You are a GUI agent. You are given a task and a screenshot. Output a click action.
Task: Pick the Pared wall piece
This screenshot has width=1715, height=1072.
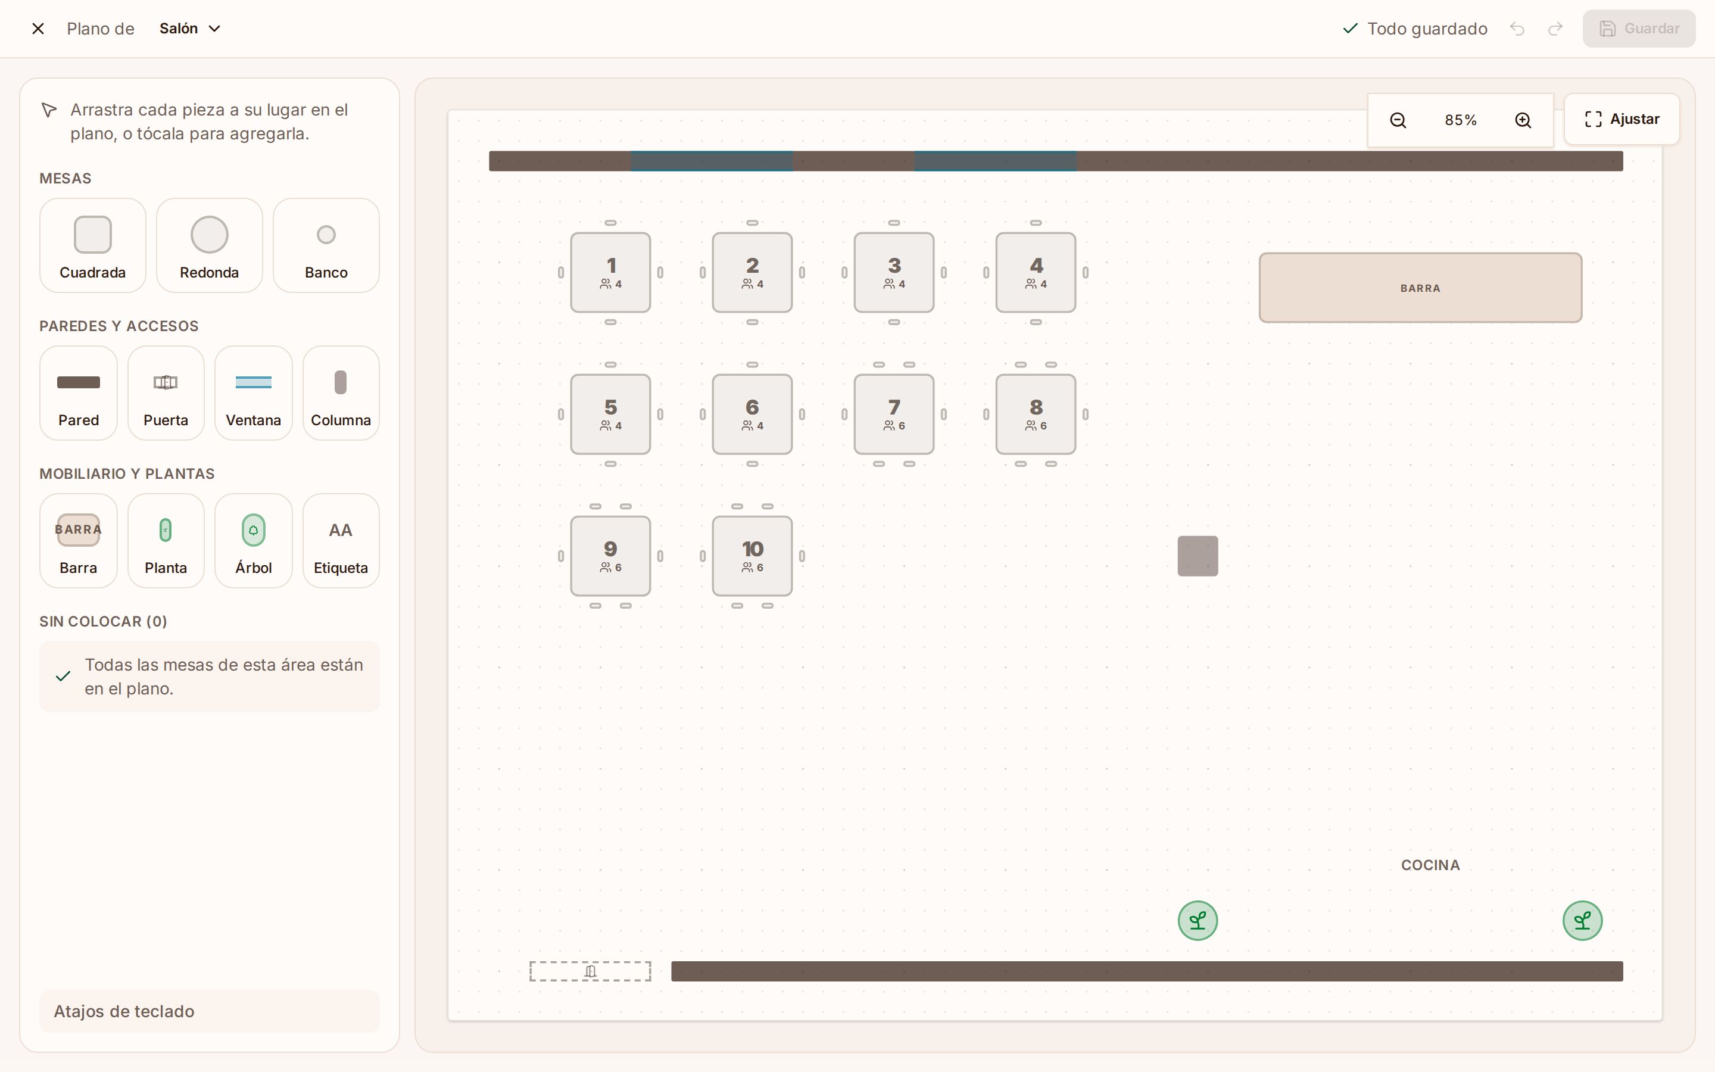tap(79, 394)
